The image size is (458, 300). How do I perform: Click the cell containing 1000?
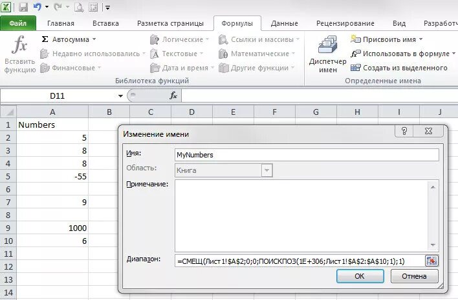52,228
